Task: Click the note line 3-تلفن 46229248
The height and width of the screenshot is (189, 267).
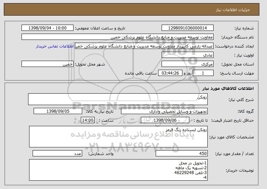Action: click(190, 173)
